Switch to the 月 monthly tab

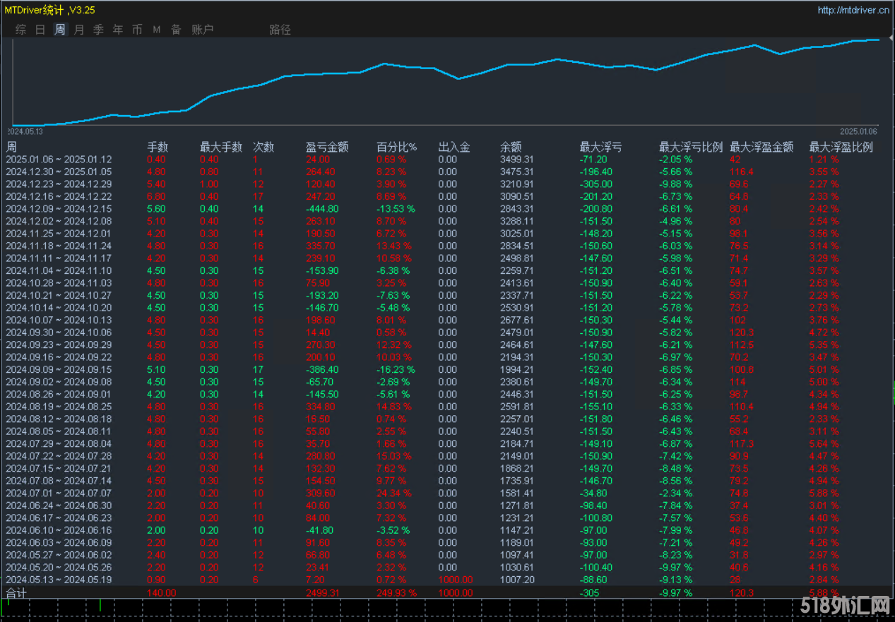tap(79, 30)
